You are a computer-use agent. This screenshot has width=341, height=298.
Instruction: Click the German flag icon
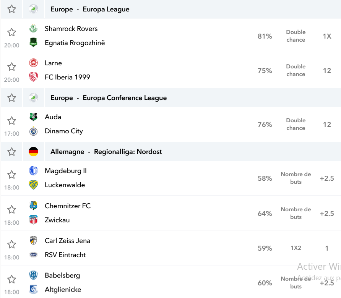34,152
